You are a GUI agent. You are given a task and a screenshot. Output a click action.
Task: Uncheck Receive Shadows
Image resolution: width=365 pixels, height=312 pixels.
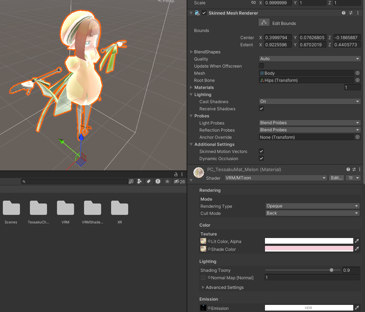coord(261,109)
